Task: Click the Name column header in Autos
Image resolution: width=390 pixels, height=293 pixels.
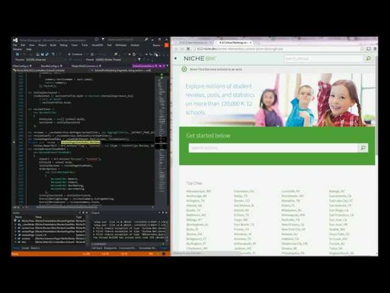Action: [18, 217]
